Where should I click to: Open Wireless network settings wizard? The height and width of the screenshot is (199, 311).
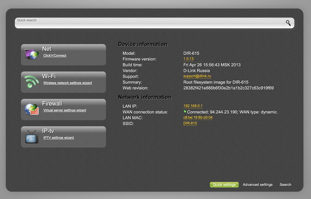(x=68, y=83)
